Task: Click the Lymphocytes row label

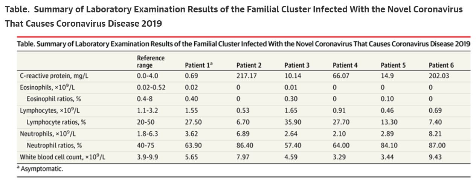Action: [51, 111]
